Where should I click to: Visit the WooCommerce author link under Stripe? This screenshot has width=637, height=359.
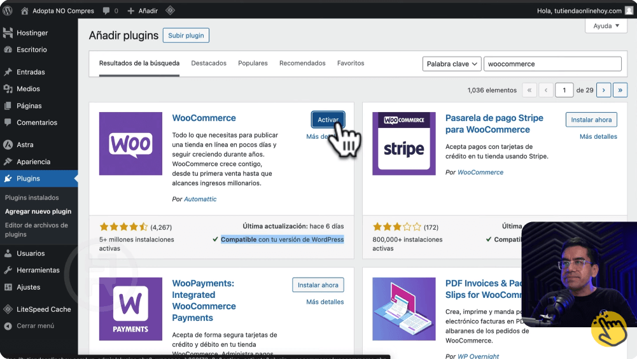pos(480,172)
